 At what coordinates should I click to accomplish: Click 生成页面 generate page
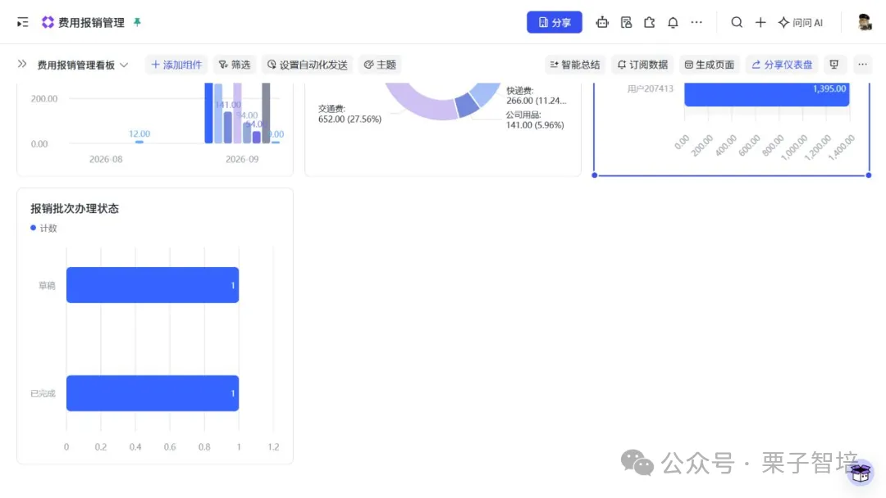(710, 65)
